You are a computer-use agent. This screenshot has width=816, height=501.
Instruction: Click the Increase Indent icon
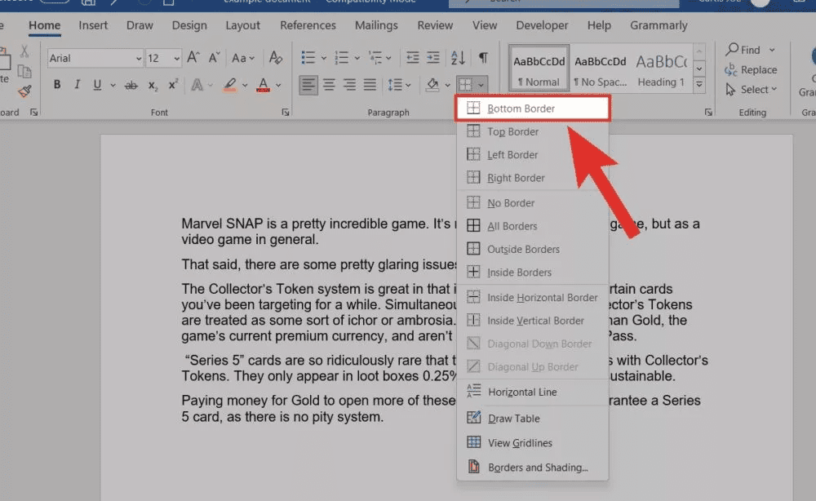coord(432,58)
